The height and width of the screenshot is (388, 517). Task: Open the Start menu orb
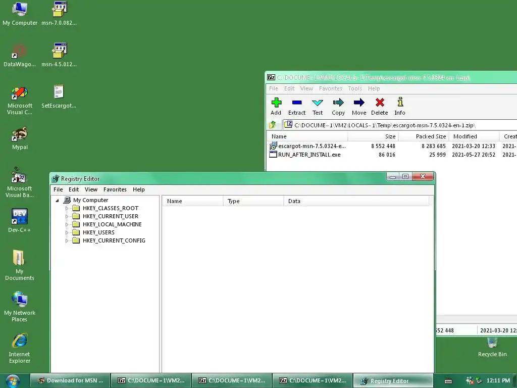(x=13, y=381)
